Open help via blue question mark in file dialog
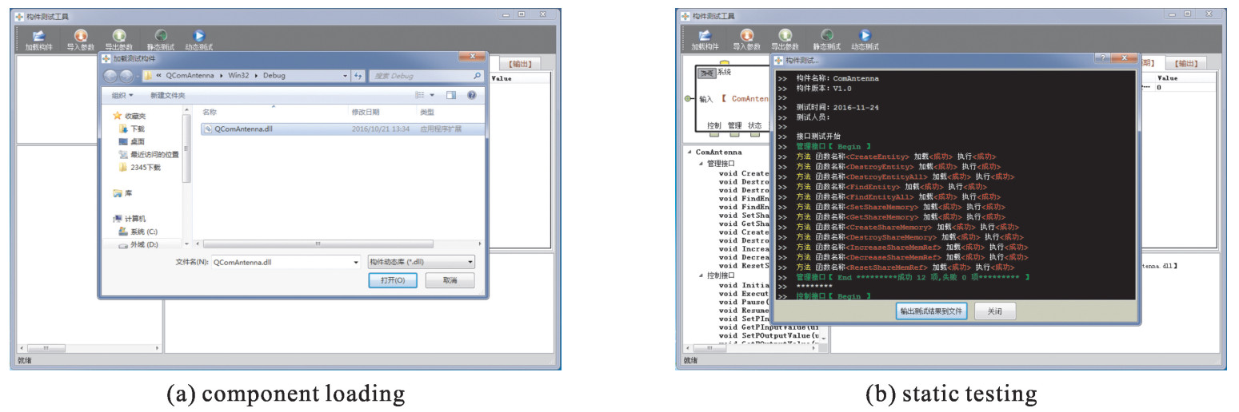 point(471,95)
